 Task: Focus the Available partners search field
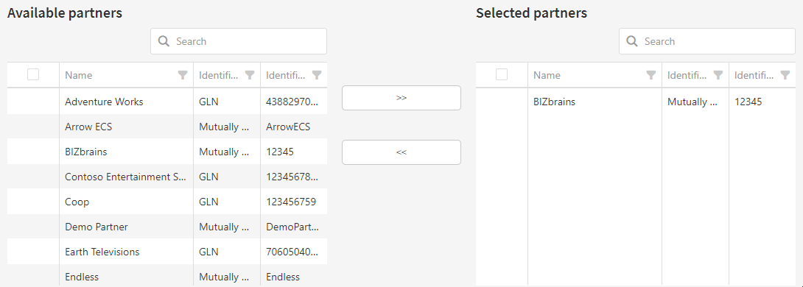(239, 41)
